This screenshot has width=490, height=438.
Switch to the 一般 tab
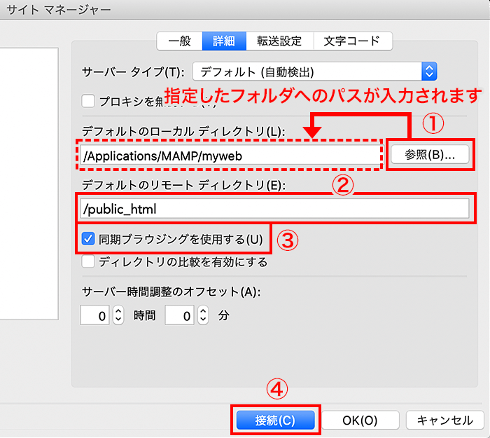tap(179, 41)
